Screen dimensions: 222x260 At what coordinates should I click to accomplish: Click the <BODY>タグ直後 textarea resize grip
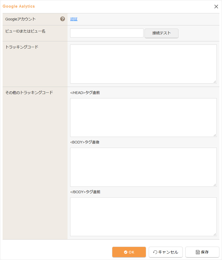pyautogui.click(x=215, y=185)
